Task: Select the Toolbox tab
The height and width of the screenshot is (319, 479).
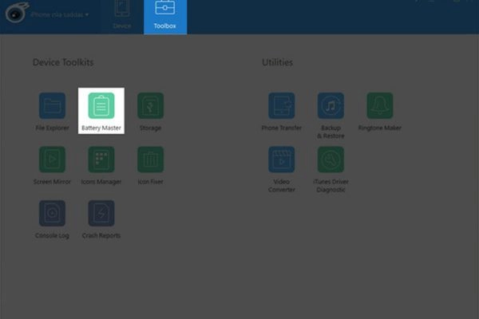Action: pos(165,16)
